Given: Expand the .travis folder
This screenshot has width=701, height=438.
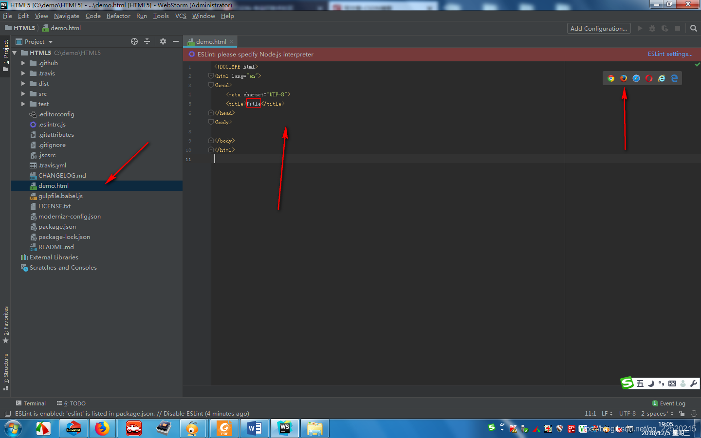Looking at the screenshot, I should click(23, 73).
